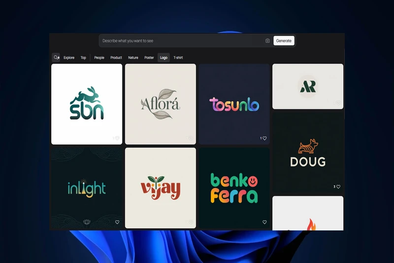Click the camera image upload icon

pos(267,41)
